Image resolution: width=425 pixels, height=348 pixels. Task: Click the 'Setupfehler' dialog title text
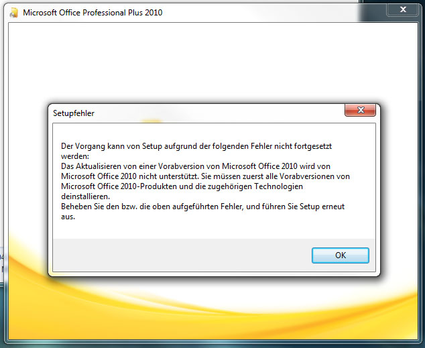click(74, 113)
